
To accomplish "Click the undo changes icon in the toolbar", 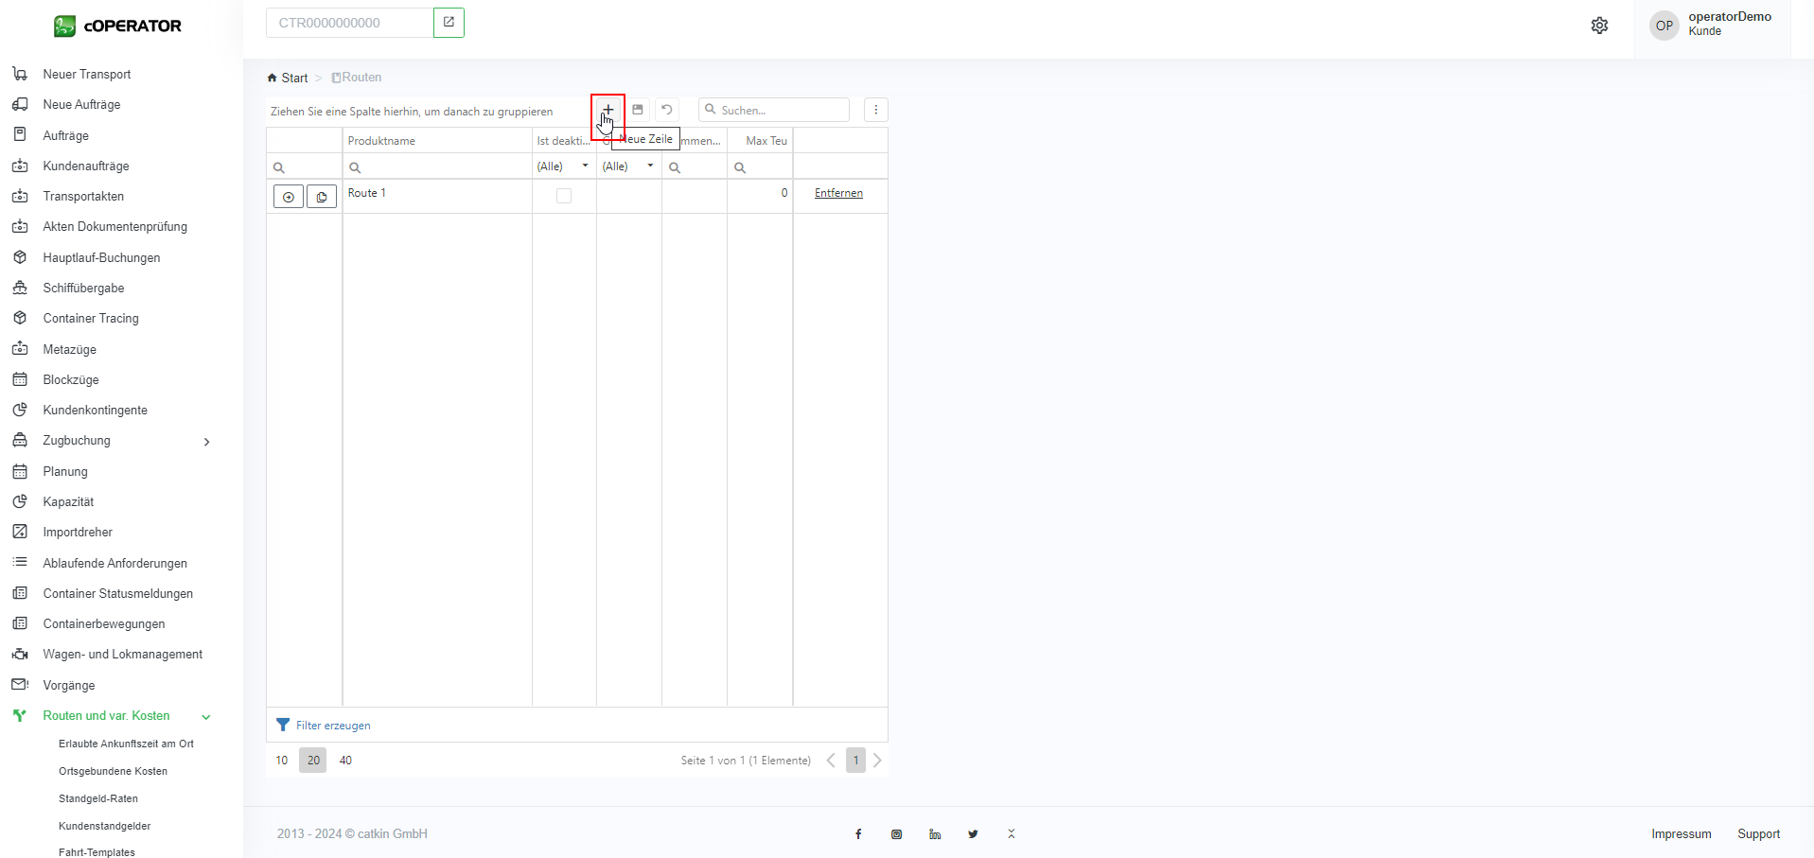I will (x=667, y=110).
